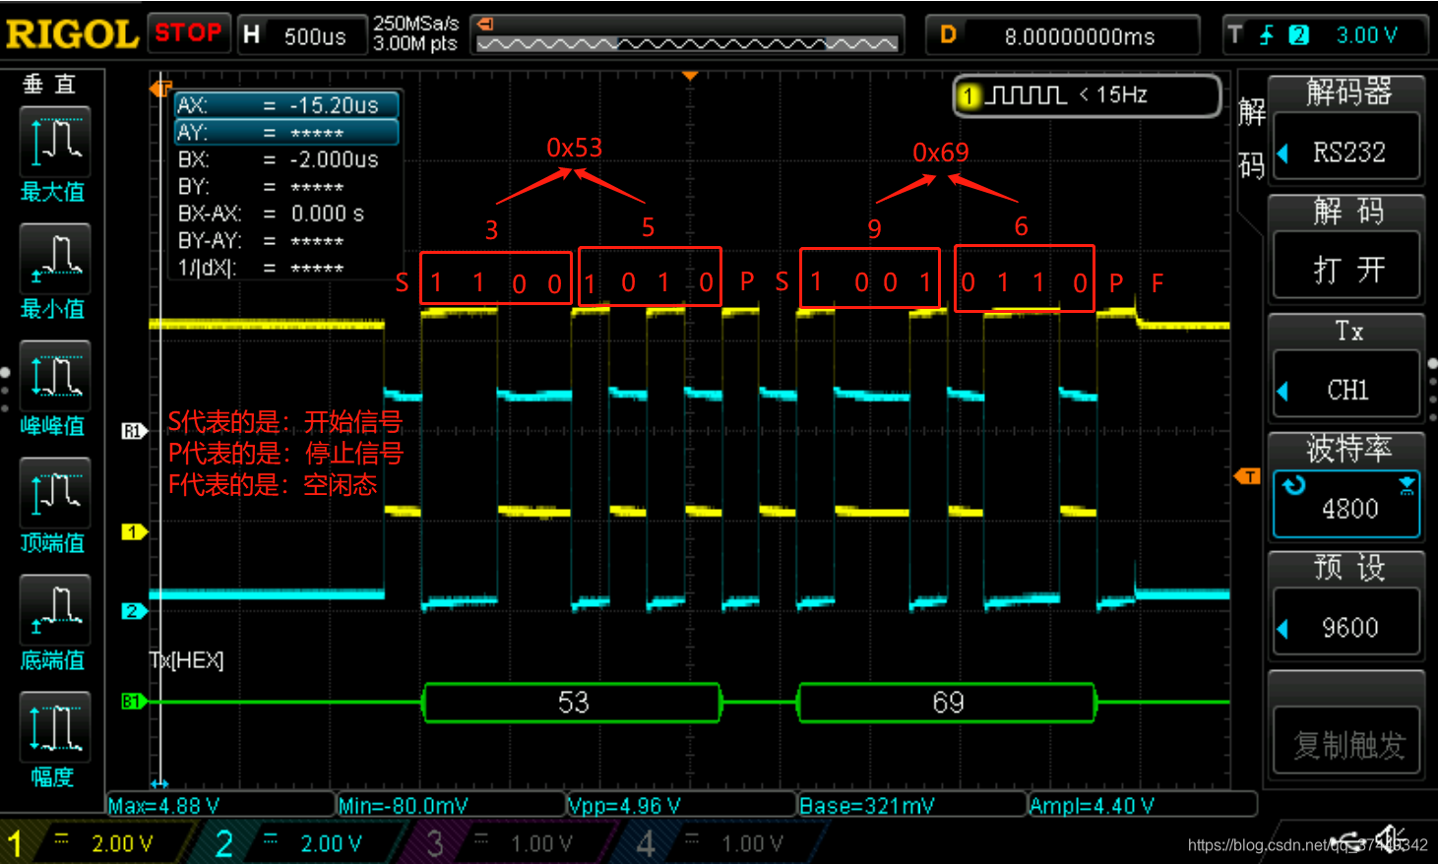Select the 峰峰值 (peak-peak) measurement icon

[x=54, y=375]
